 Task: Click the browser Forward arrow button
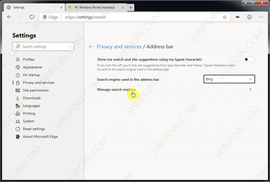[21, 17]
